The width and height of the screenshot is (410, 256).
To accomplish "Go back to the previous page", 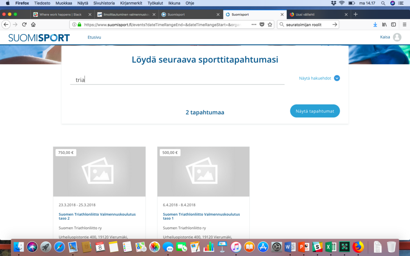I will pyautogui.click(x=6, y=25).
